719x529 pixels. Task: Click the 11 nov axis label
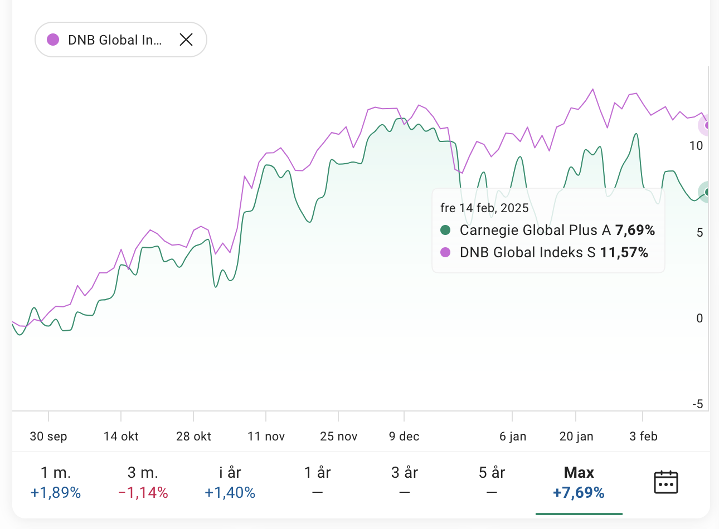[x=266, y=437]
